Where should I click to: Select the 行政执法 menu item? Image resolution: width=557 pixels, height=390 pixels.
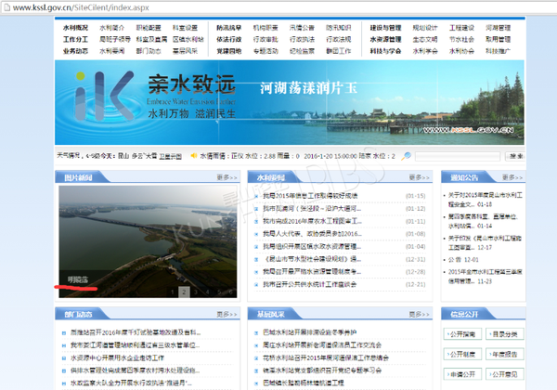[302, 39]
